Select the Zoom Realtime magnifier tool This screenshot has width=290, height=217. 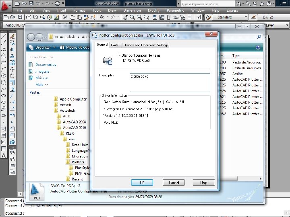pos(132,17)
